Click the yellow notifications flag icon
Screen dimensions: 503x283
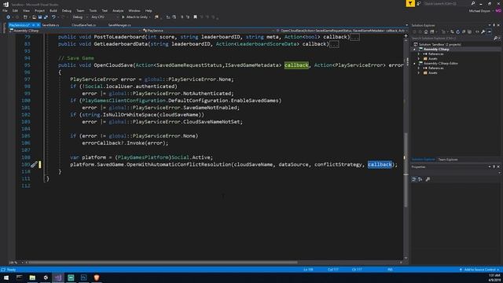410,3
